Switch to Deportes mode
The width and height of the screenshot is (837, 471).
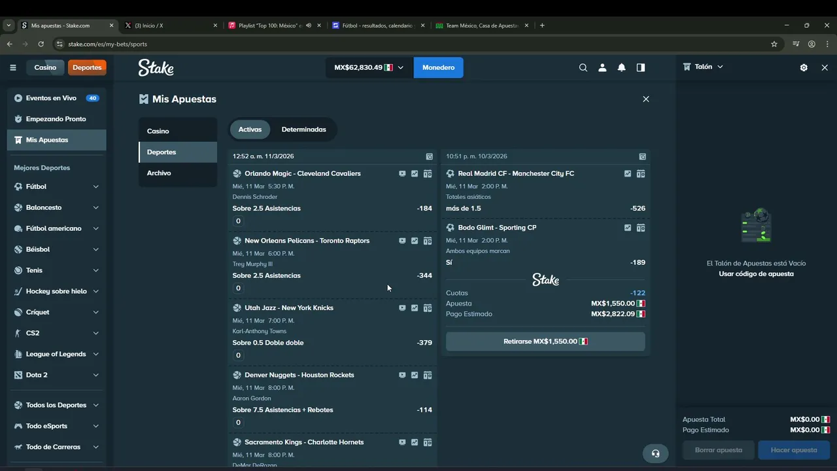tap(87, 67)
